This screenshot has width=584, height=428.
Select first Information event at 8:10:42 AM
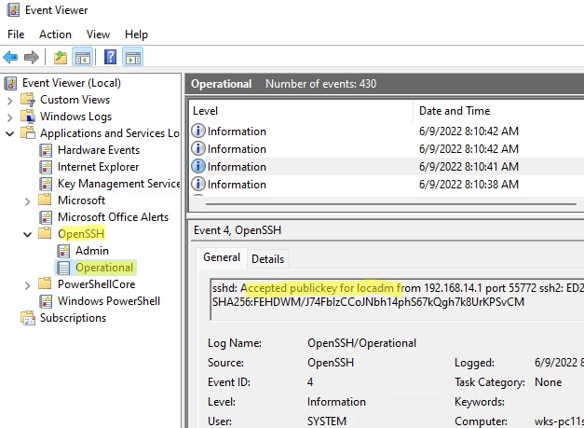pyautogui.click(x=387, y=131)
